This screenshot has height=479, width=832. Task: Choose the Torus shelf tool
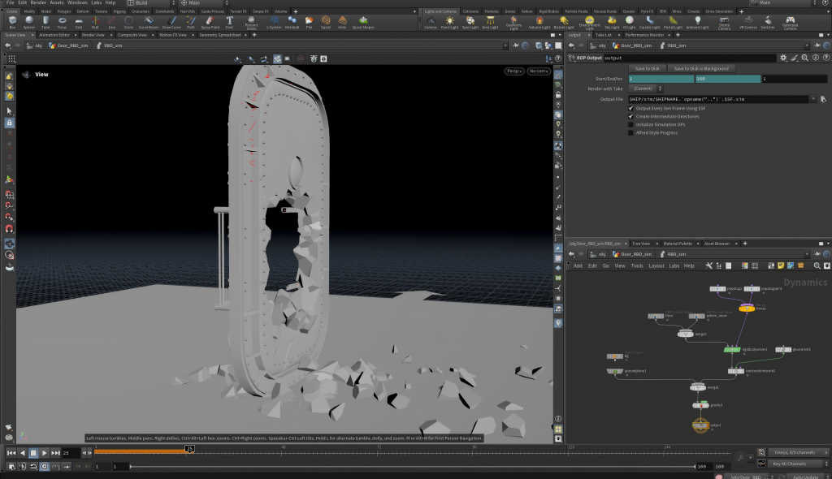(62, 22)
